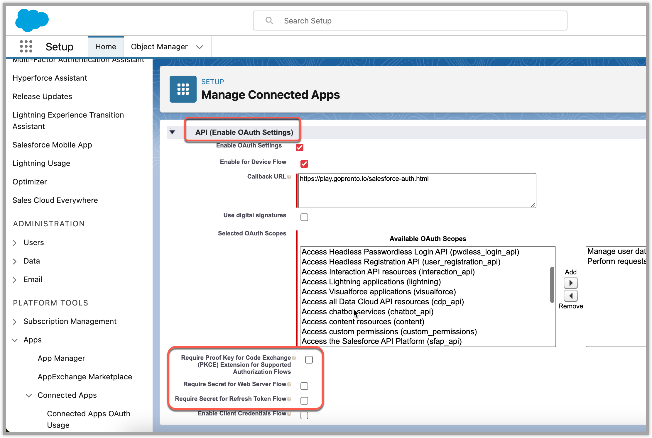Expand the Users tree node
Screen dimensions: 652x438
pyautogui.click(x=15, y=243)
